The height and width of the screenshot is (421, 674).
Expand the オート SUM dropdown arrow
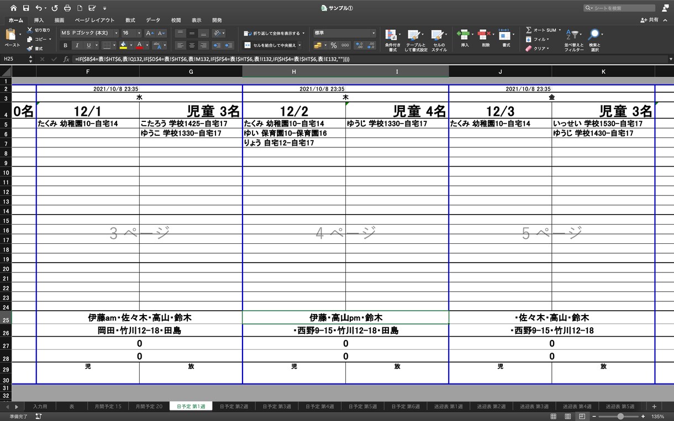pos(559,30)
